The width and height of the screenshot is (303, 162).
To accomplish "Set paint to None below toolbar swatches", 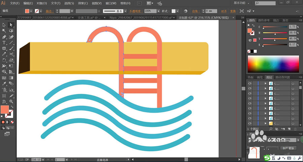I will 12,122.
